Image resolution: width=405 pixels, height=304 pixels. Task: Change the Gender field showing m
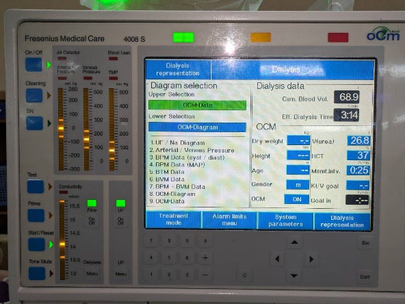(298, 185)
